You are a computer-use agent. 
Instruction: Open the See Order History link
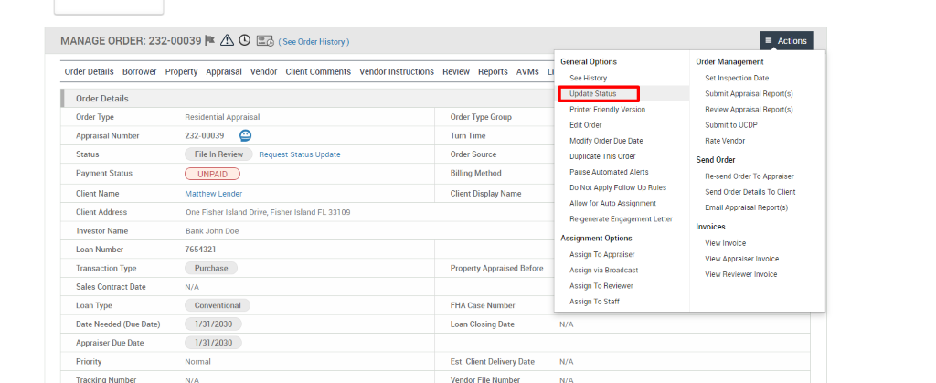point(314,42)
